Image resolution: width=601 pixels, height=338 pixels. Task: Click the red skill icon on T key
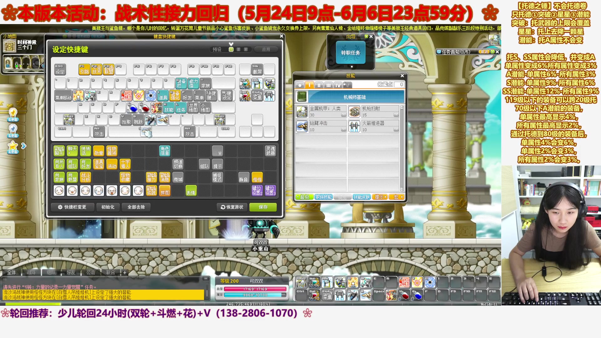(126, 95)
